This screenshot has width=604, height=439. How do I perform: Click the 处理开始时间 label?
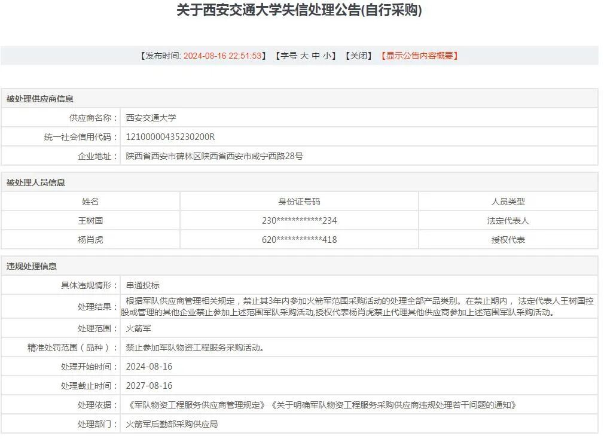pos(89,367)
